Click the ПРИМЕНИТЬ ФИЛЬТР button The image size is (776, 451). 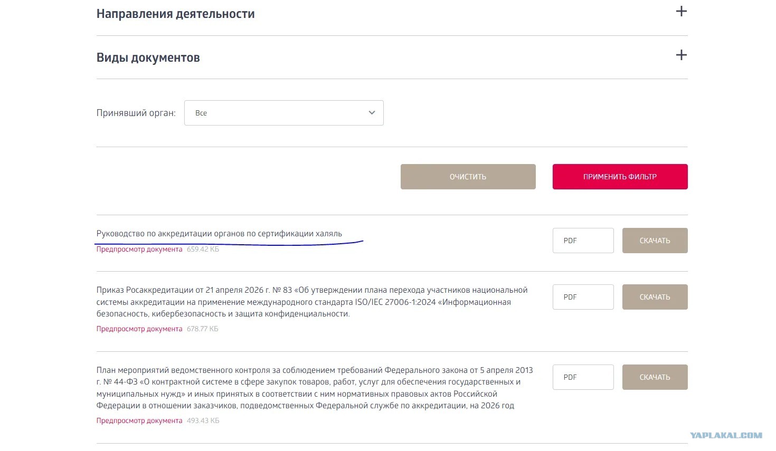tap(620, 177)
